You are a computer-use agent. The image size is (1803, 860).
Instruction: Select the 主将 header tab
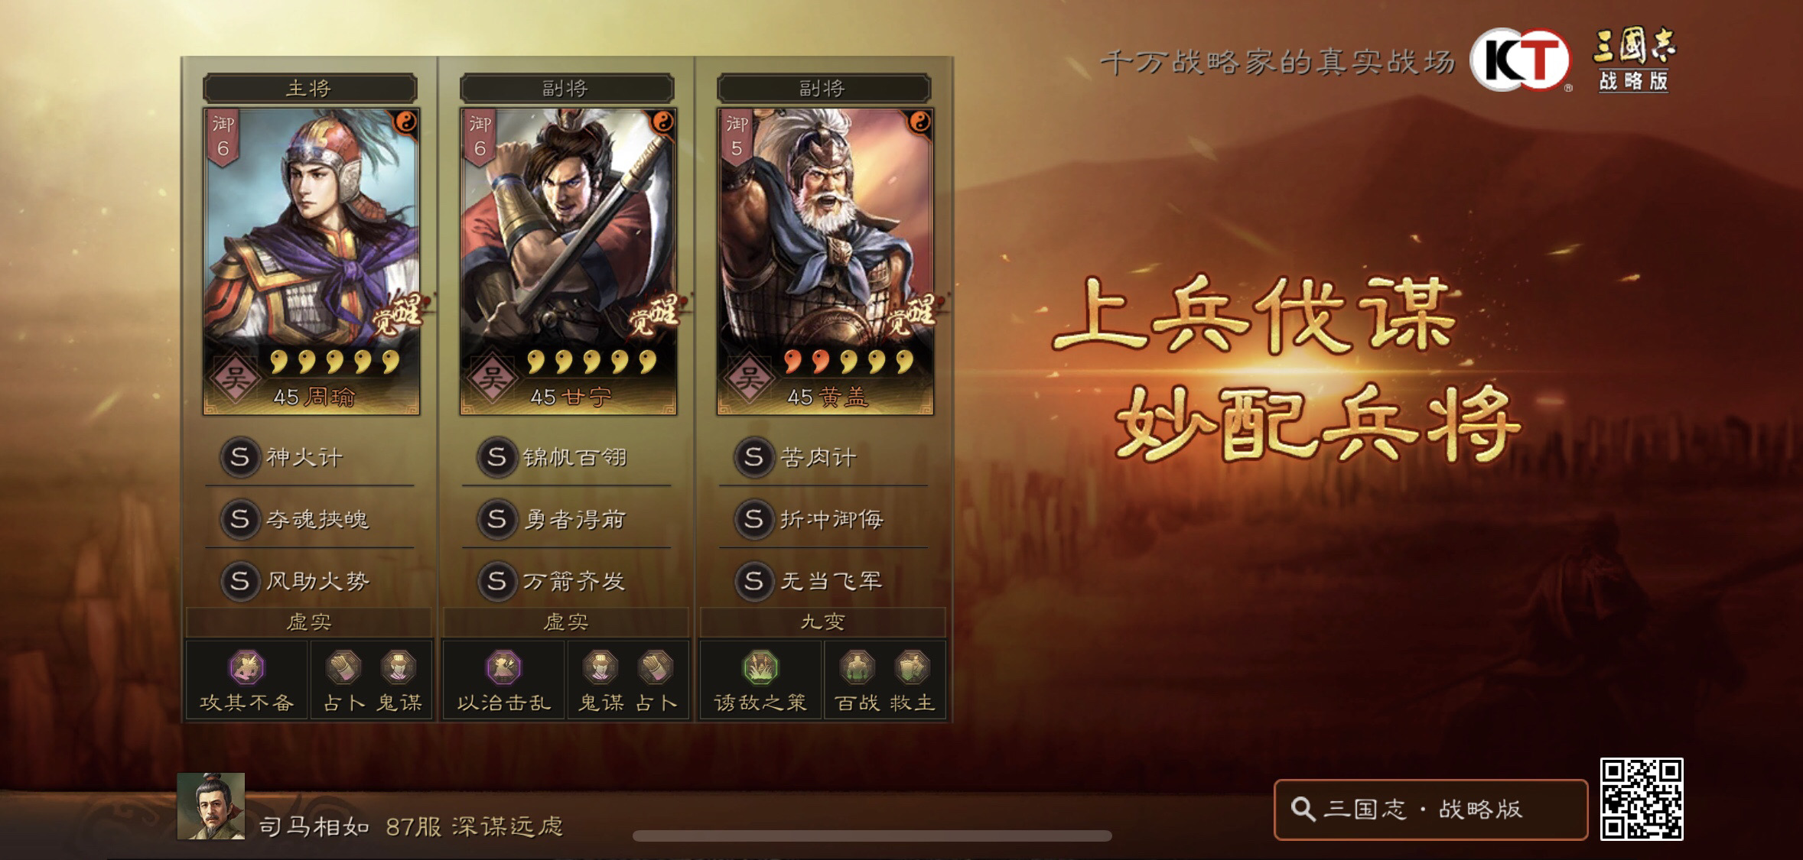310,88
